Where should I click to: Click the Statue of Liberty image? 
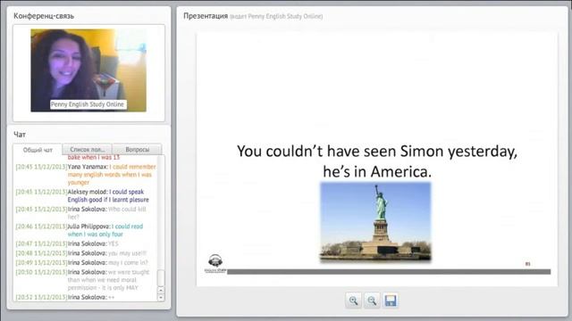tap(375, 222)
